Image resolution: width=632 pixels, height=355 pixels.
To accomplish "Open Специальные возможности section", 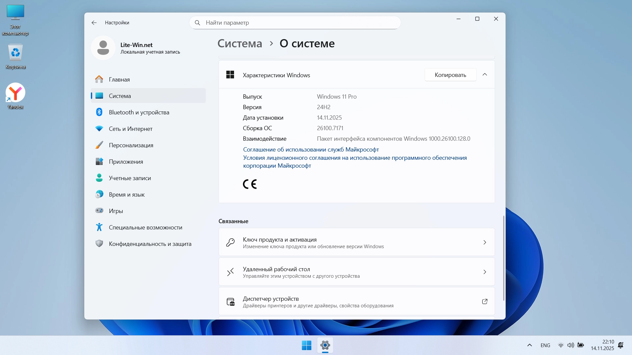I will tap(145, 227).
